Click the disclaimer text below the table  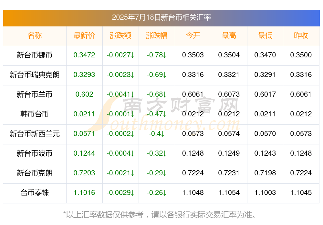point(160,215)
